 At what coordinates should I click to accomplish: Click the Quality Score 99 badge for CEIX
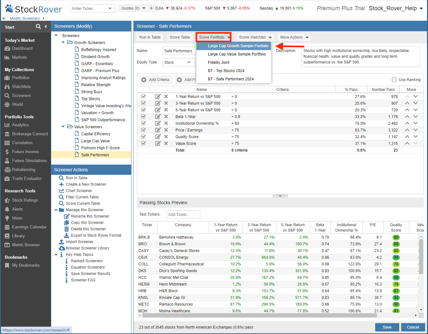(396, 257)
